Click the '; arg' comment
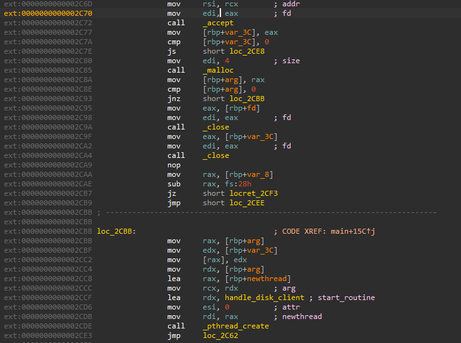461x343 pixels. (x=284, y=288)
